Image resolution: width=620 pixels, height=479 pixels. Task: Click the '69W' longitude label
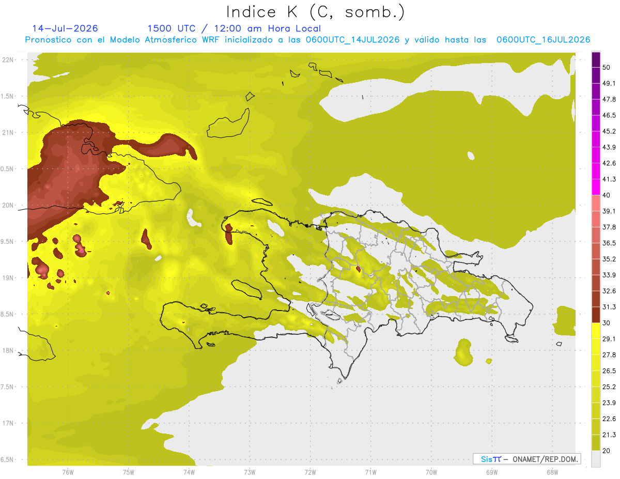[492, 472]
